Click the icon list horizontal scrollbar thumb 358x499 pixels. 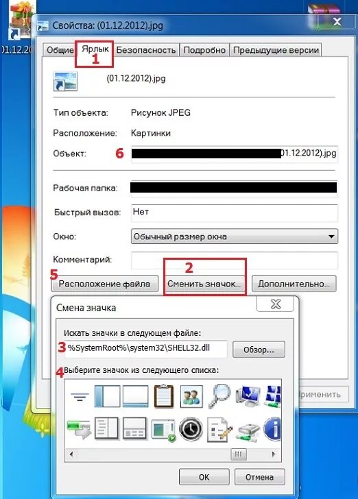pyautogui.click(x=238, y=454)
